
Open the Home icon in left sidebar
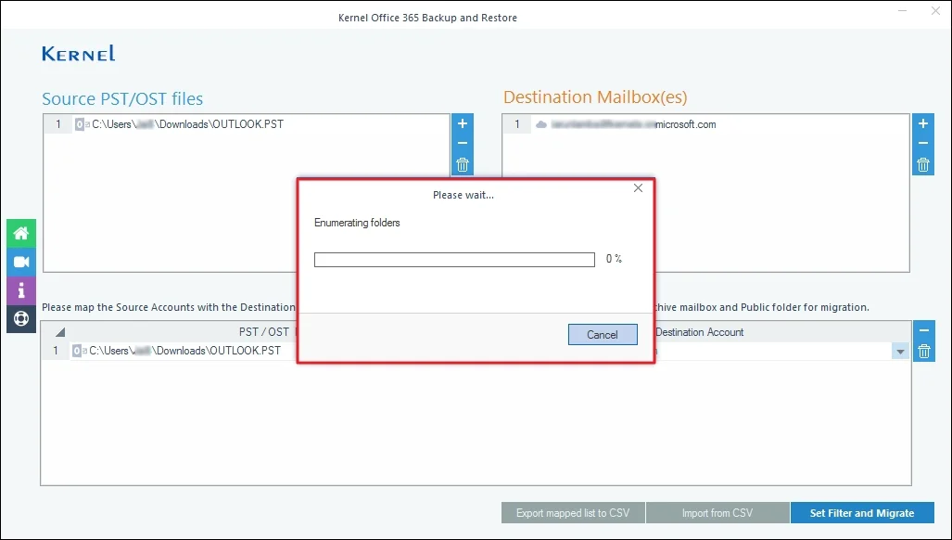tap(21, 234)
